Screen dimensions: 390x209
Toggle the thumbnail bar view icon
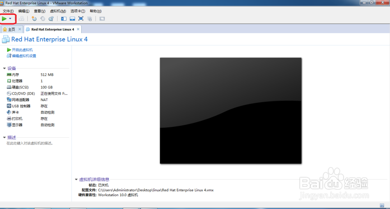click(73, 19)
